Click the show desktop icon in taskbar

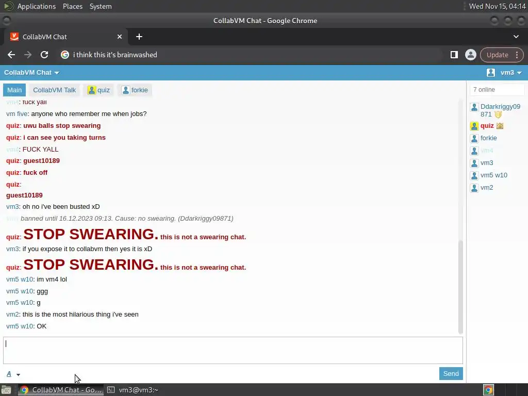[x=6, y=390]
